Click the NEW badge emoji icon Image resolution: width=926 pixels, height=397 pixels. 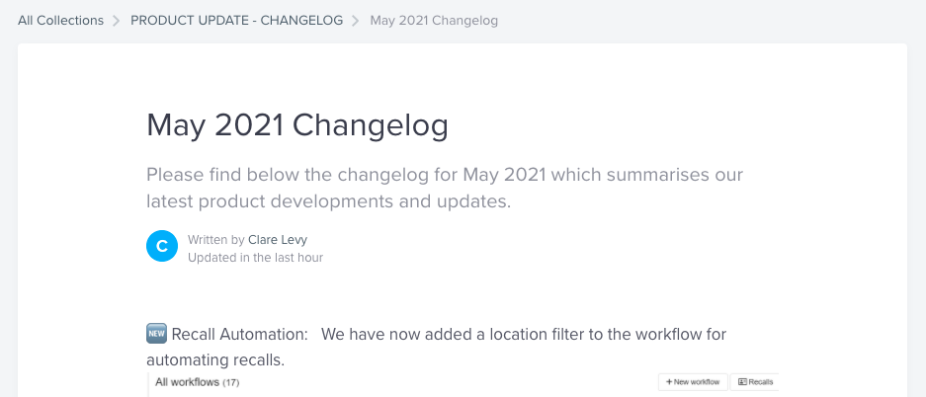tap(156, 334)
